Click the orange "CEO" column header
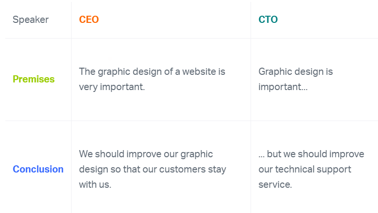This screenshot has height=213, width=378. tap(89, 20)
